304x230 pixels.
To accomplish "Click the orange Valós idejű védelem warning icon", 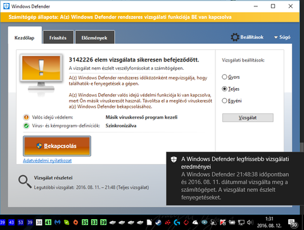I will coord(26,117).
